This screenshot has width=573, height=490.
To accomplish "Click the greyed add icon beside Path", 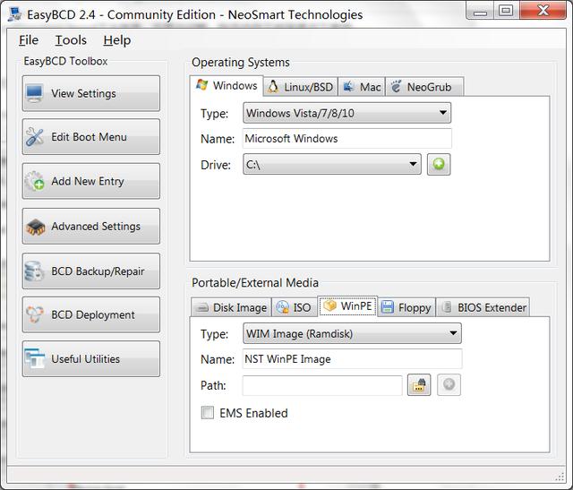I will click(449, 385).
